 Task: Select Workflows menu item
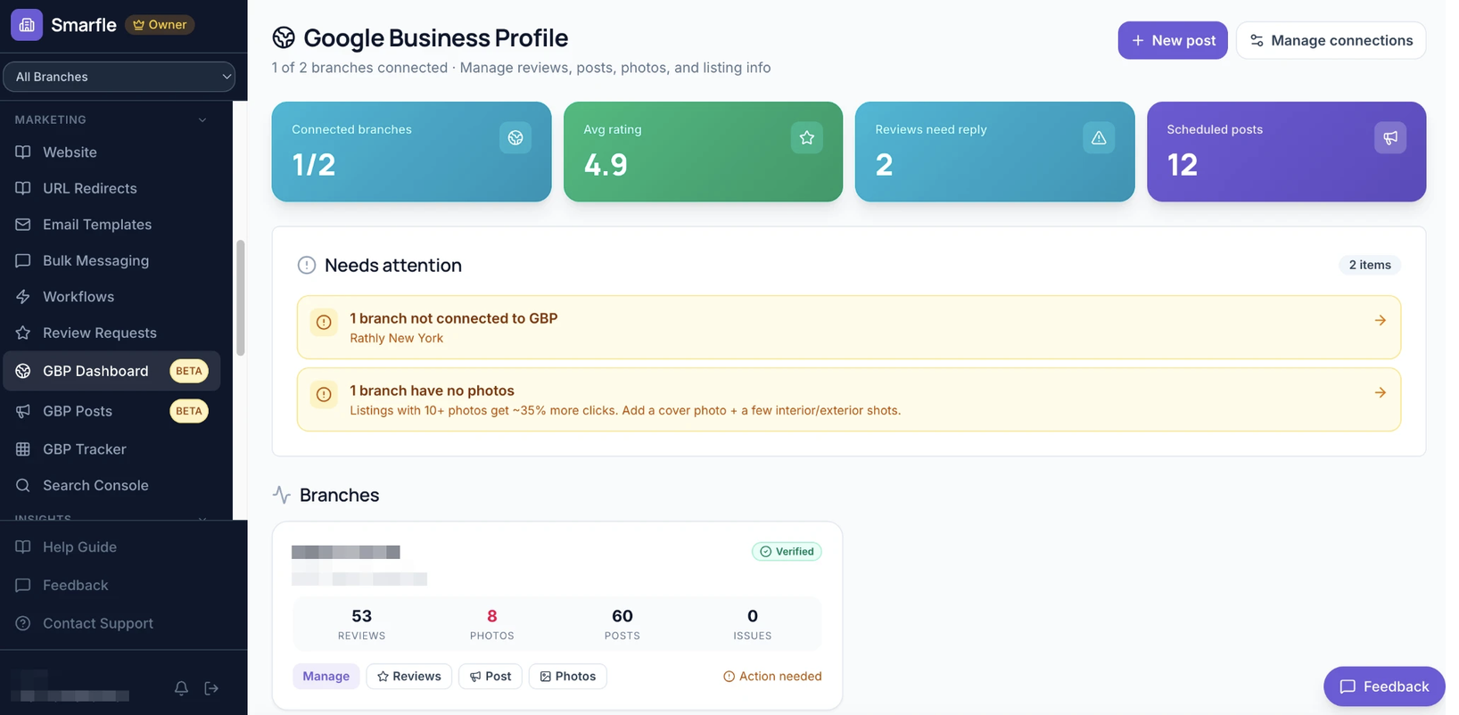[x=111, y=297]
